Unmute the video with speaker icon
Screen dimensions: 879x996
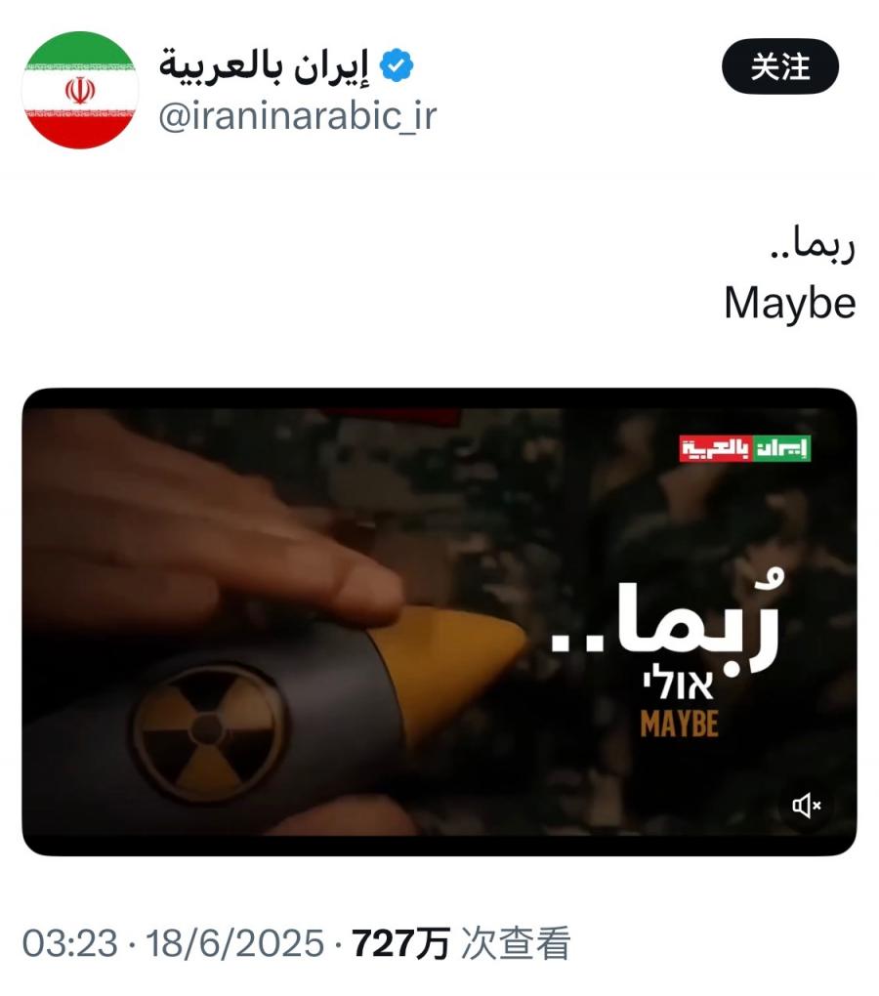[x=806, y=806]
